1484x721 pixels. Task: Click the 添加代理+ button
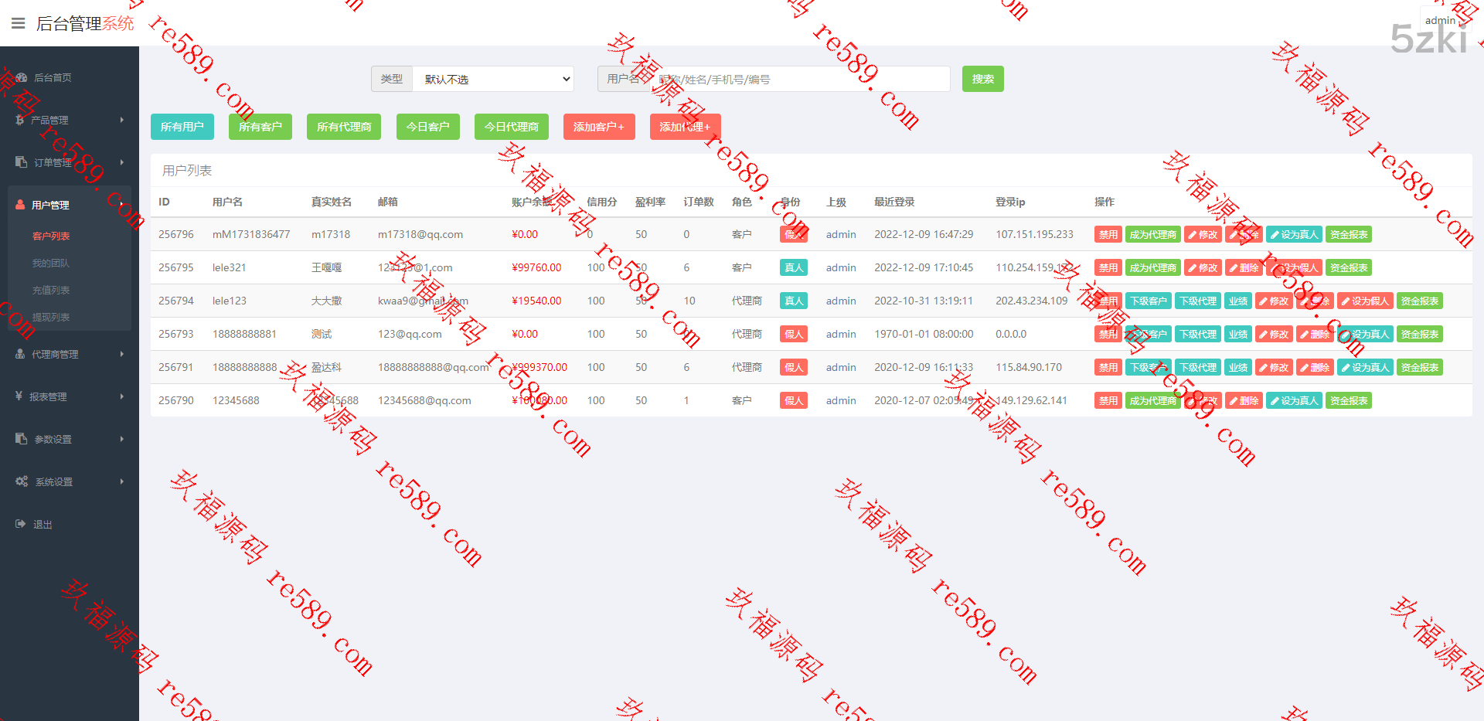pos(685,127)
